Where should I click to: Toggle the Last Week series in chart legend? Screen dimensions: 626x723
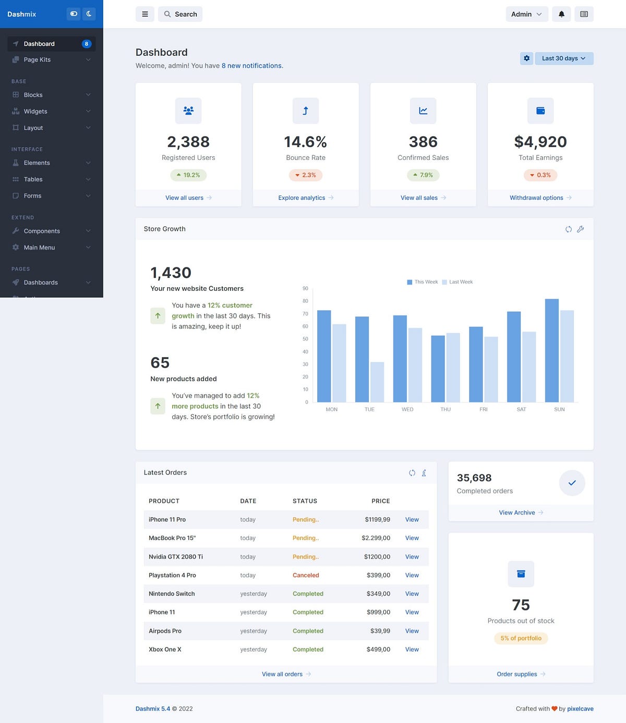pyautogui.click(x=457, y=281)
